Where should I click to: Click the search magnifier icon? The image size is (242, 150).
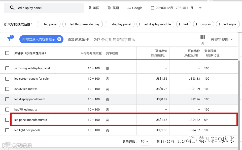12,8
